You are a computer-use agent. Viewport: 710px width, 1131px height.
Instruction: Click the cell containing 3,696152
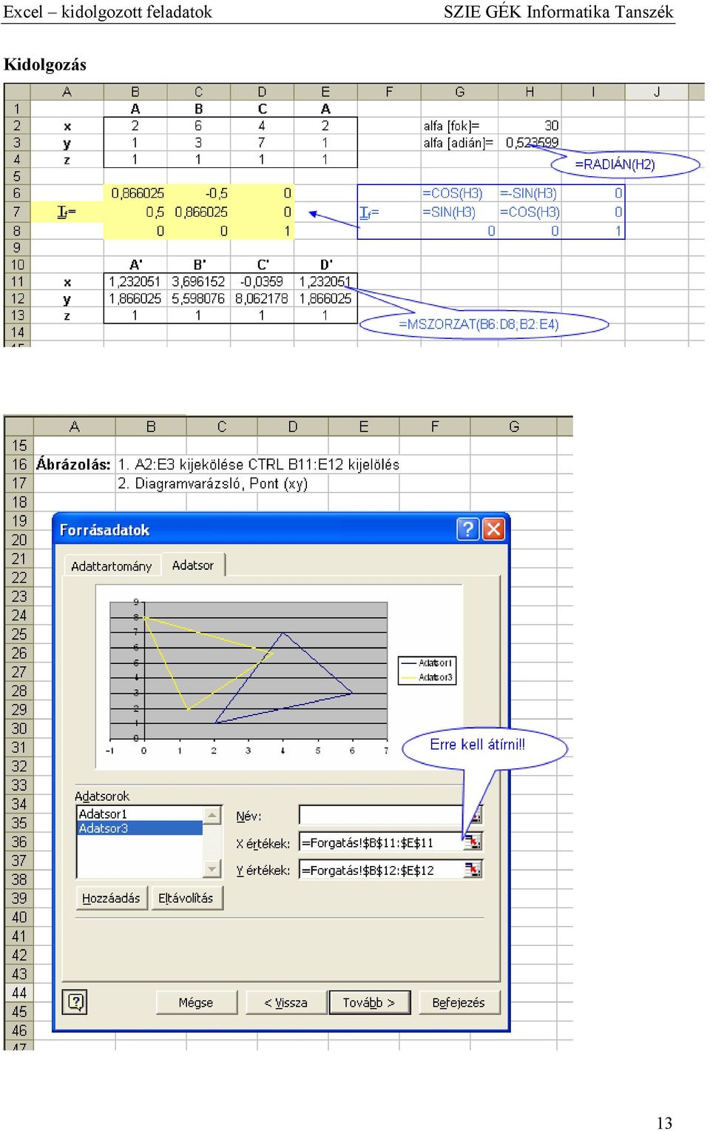tap(199, 281)
